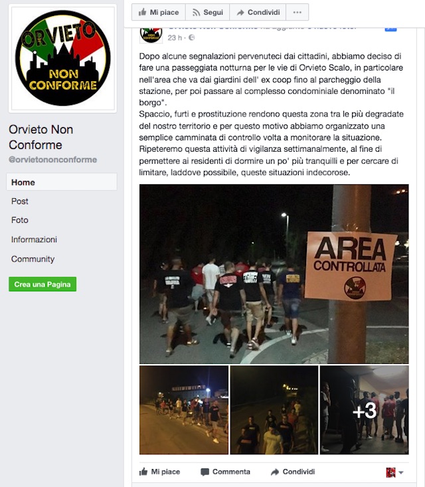Screen dimensions: 425x487
Task: Click the thumbs-up Mi piace page button
Action: [x=159, y=13]
